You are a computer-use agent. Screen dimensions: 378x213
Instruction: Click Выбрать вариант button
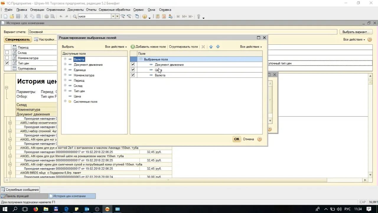click(356, 32)
